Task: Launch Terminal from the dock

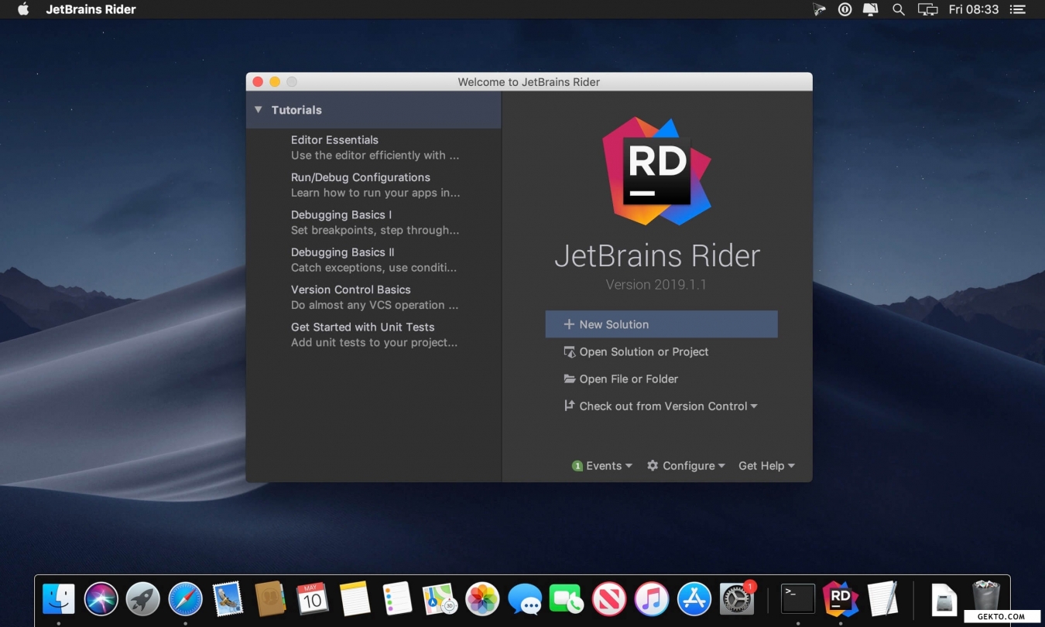Action: click(x=798, y=599)
